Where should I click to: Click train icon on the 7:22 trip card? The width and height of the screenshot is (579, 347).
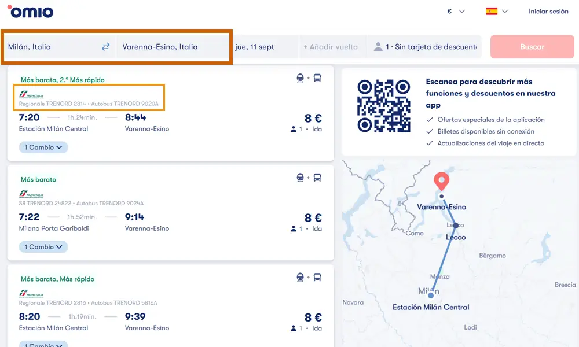coord(300,178)
